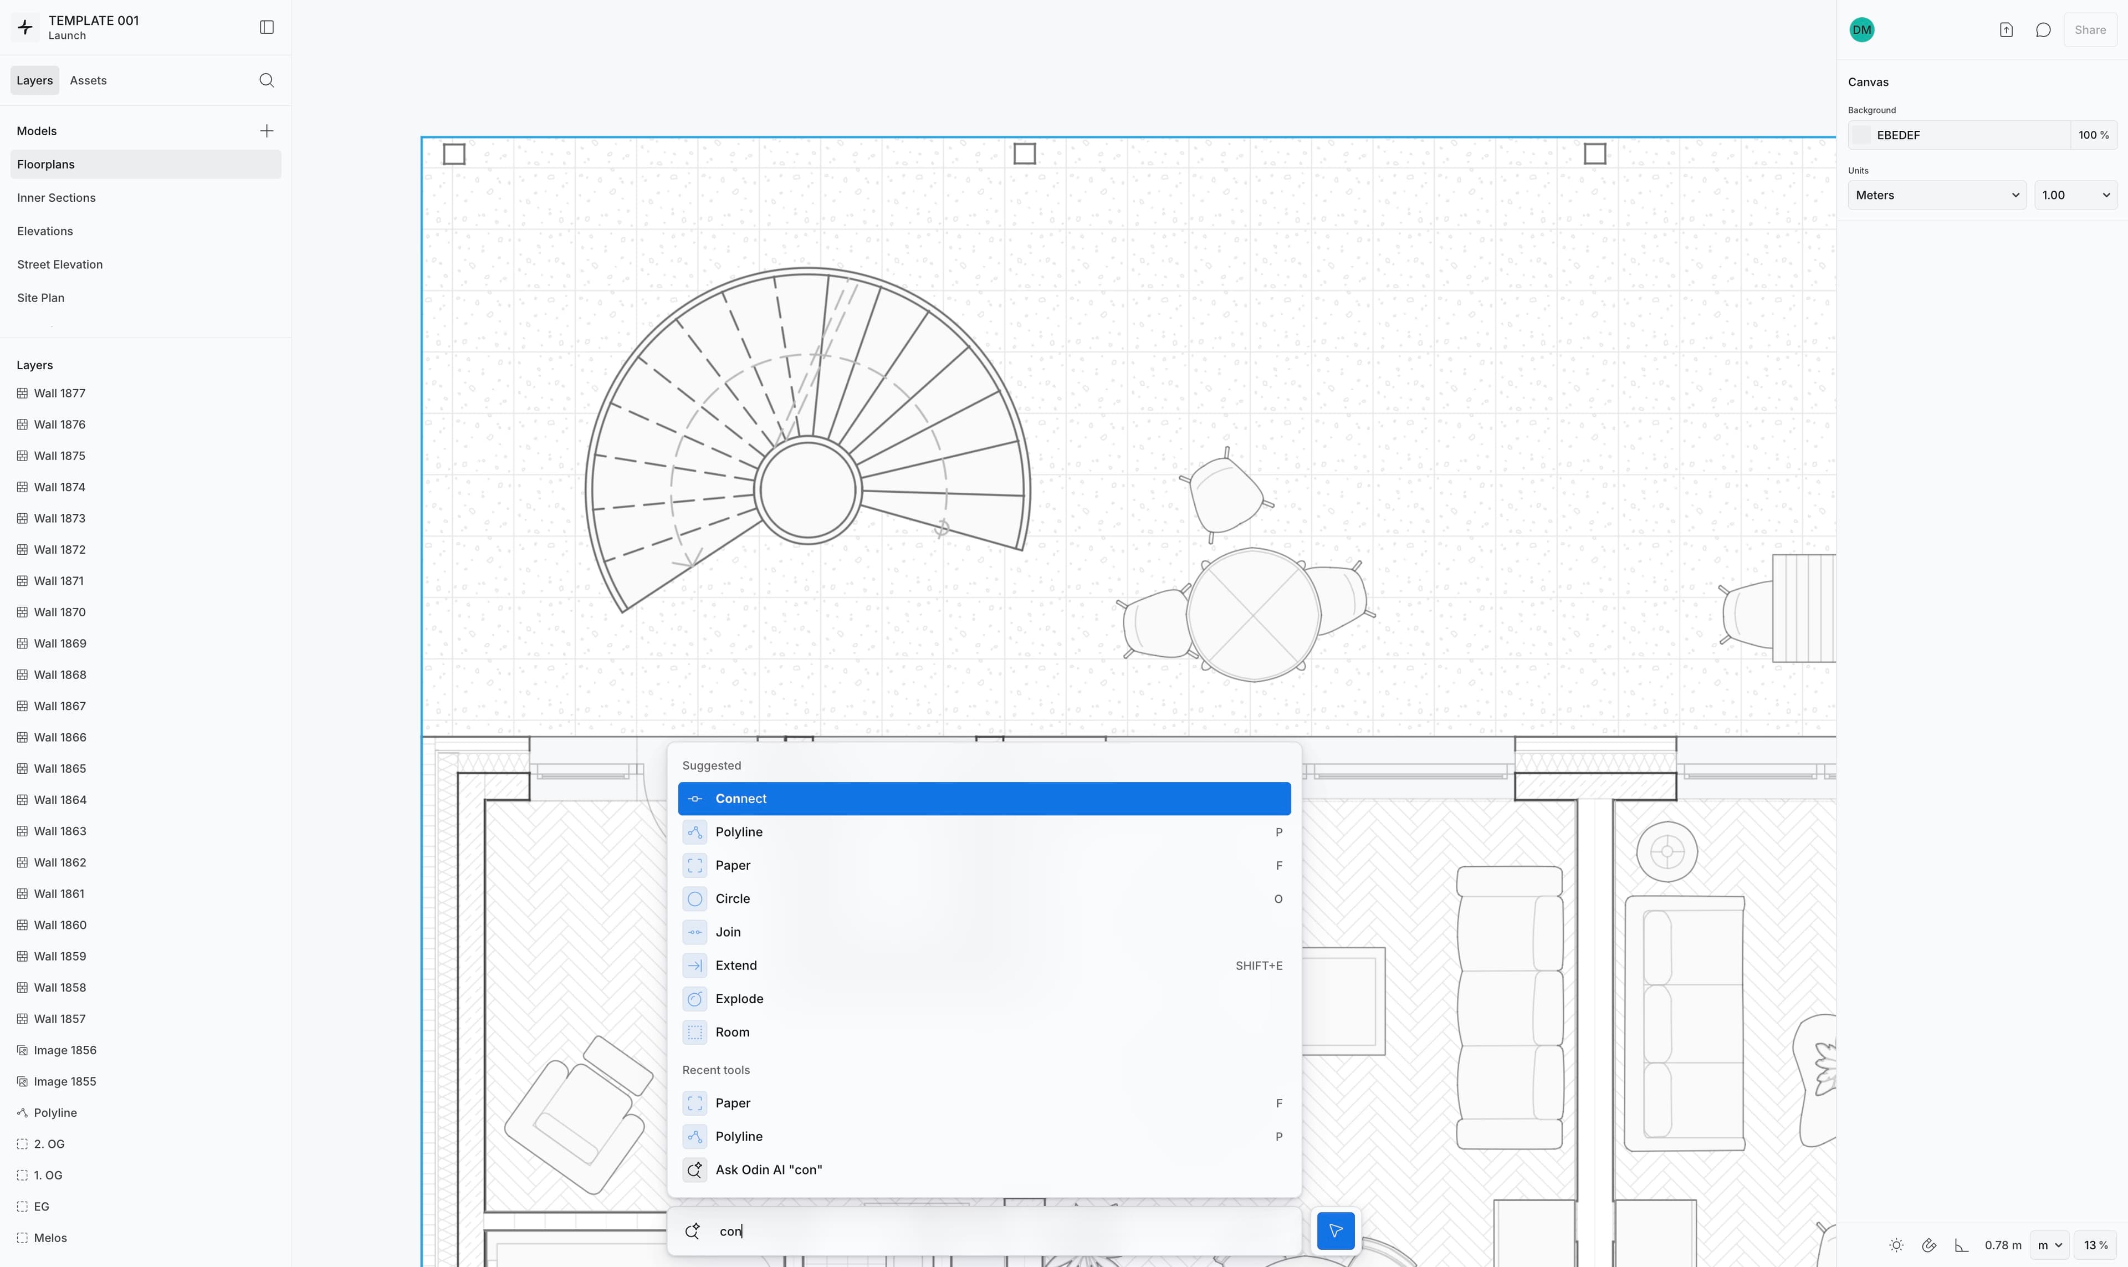Select the Site Plan model
The width and height of the screenshot is (2128, 1267).
pyautogui.click(x=146, y=297)
